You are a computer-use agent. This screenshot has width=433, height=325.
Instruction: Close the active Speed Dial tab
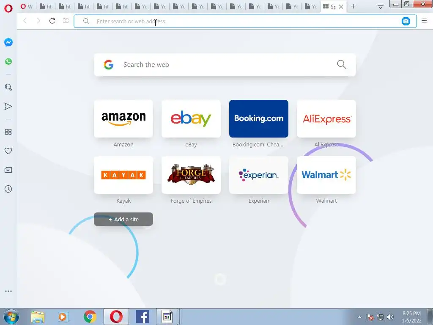[341, 7]
